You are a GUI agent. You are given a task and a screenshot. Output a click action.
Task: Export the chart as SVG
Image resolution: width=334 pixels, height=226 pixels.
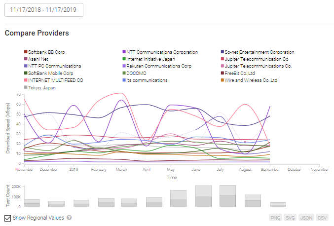[290, 218]
